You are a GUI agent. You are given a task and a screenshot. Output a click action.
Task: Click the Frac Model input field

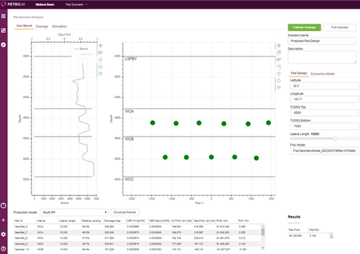(324, 151)
